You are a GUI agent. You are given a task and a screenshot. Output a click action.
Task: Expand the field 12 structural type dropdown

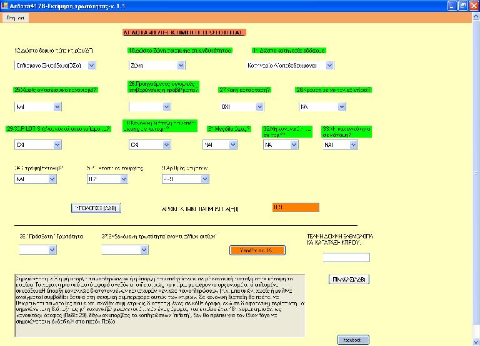[x=91, y=65]
